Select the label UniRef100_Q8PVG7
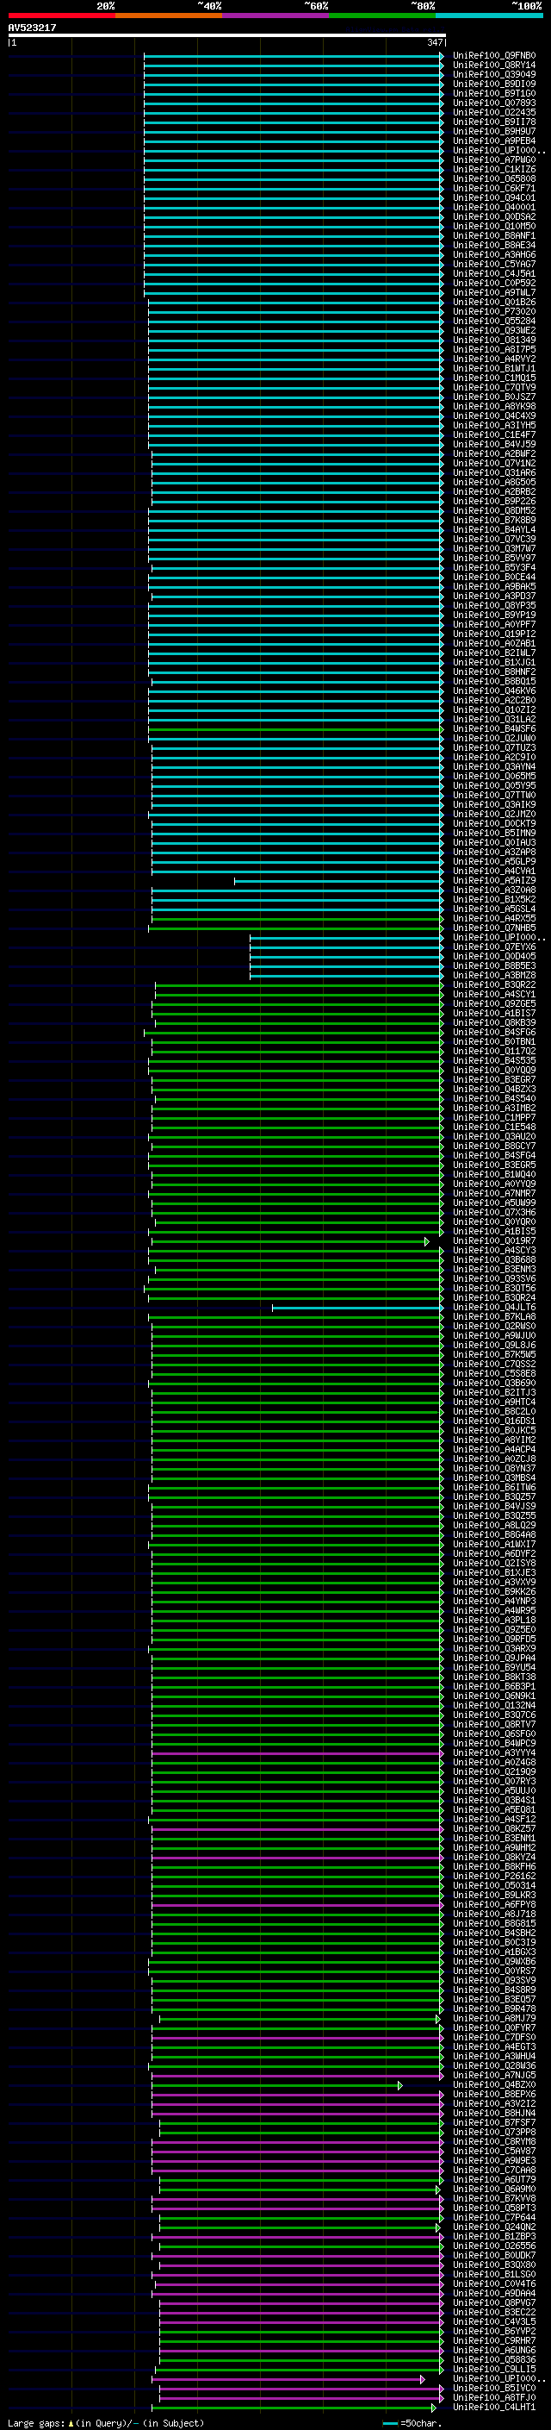The image size is (551, 2430). pyautogui.click(x=494, y=2302)
